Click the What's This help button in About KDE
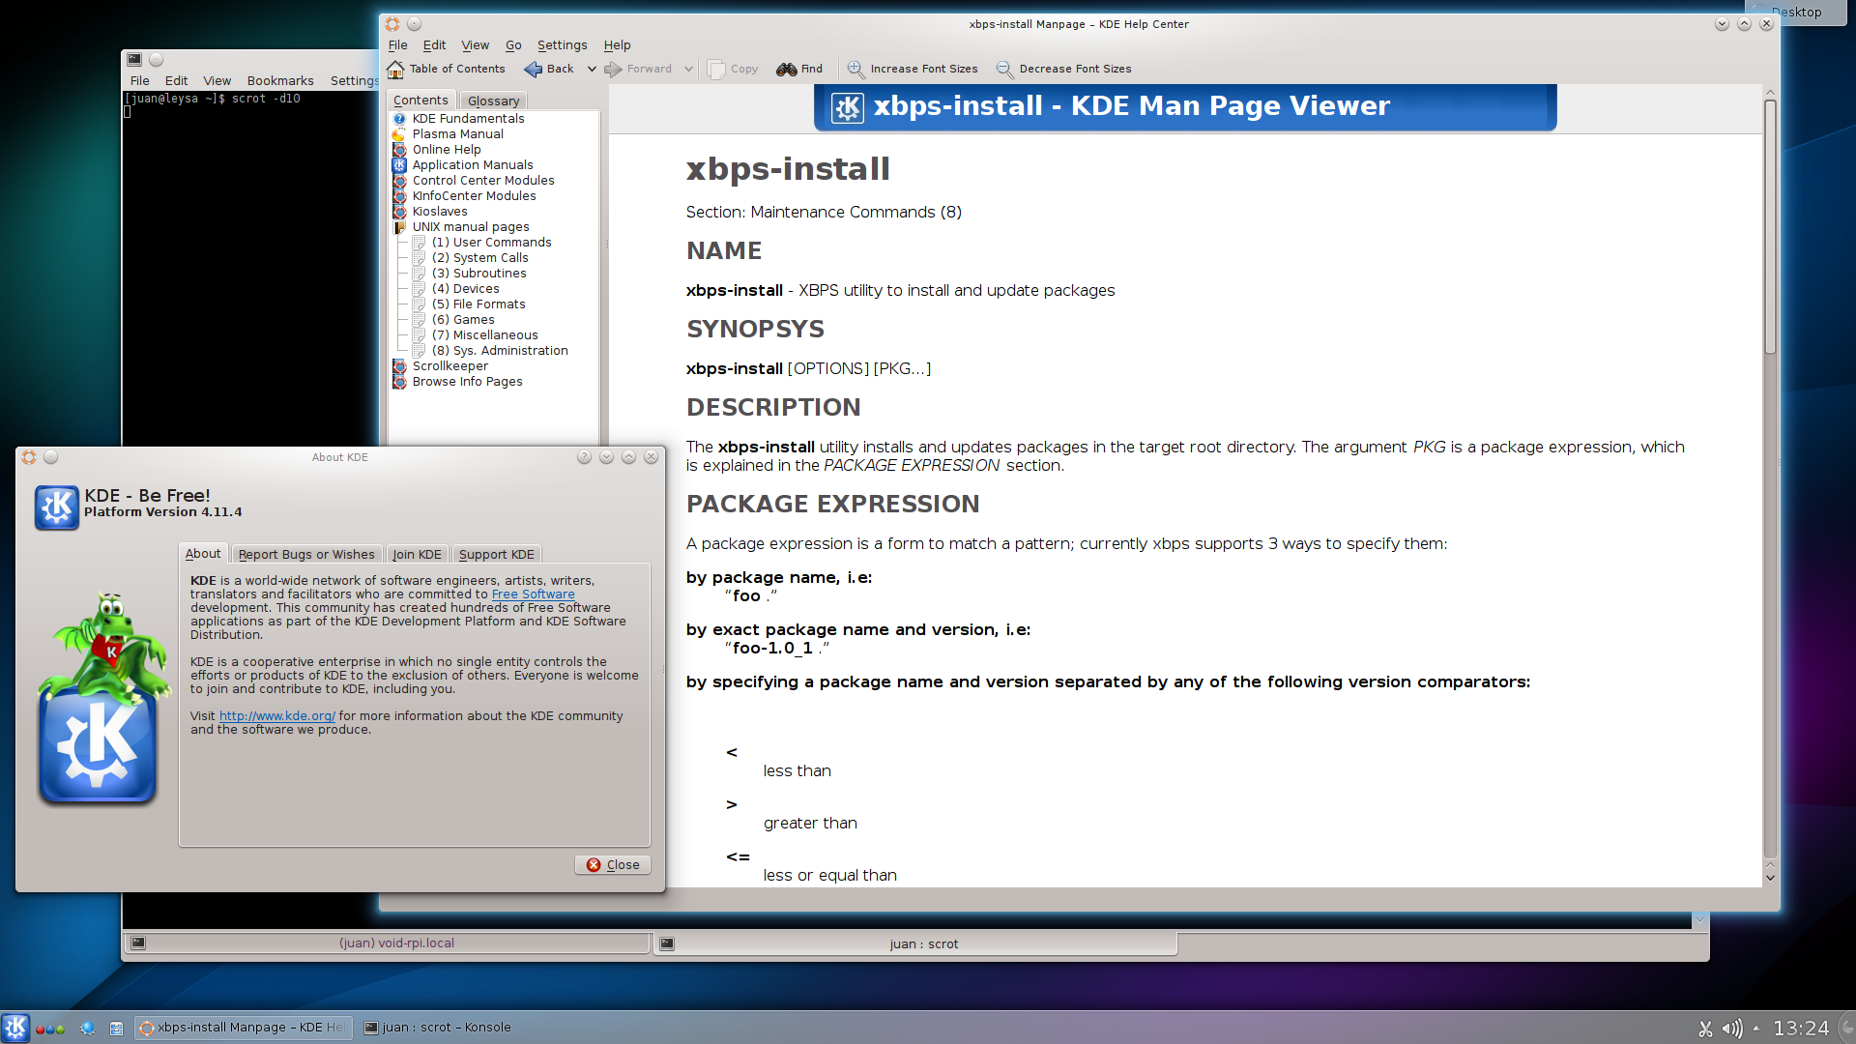The width and height of the screenshot is (1856, 1044). [x=584, y=457]
